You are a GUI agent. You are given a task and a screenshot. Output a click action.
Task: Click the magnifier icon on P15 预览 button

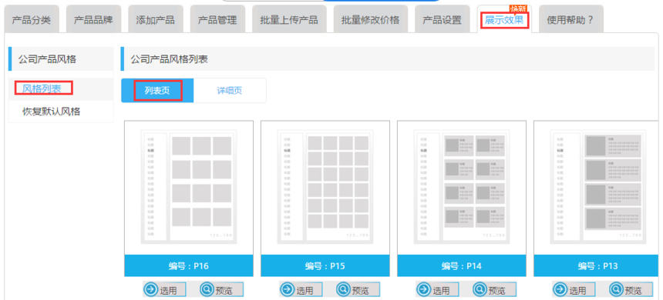(343, 290)
